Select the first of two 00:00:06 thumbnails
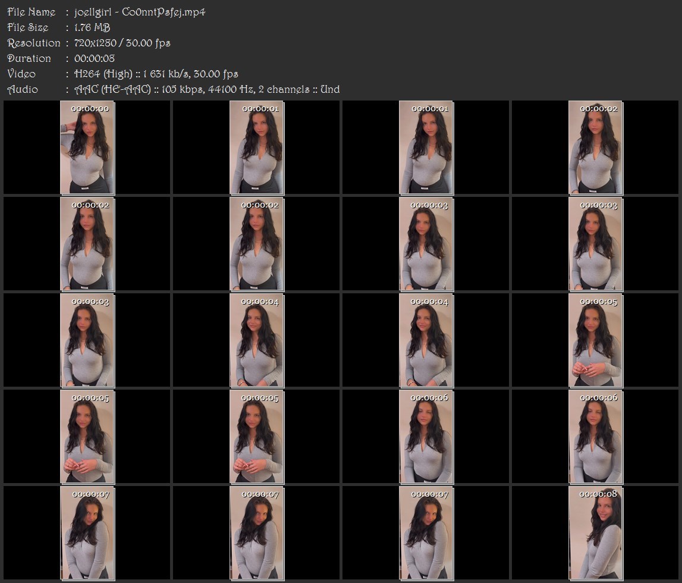 (426, 437)
